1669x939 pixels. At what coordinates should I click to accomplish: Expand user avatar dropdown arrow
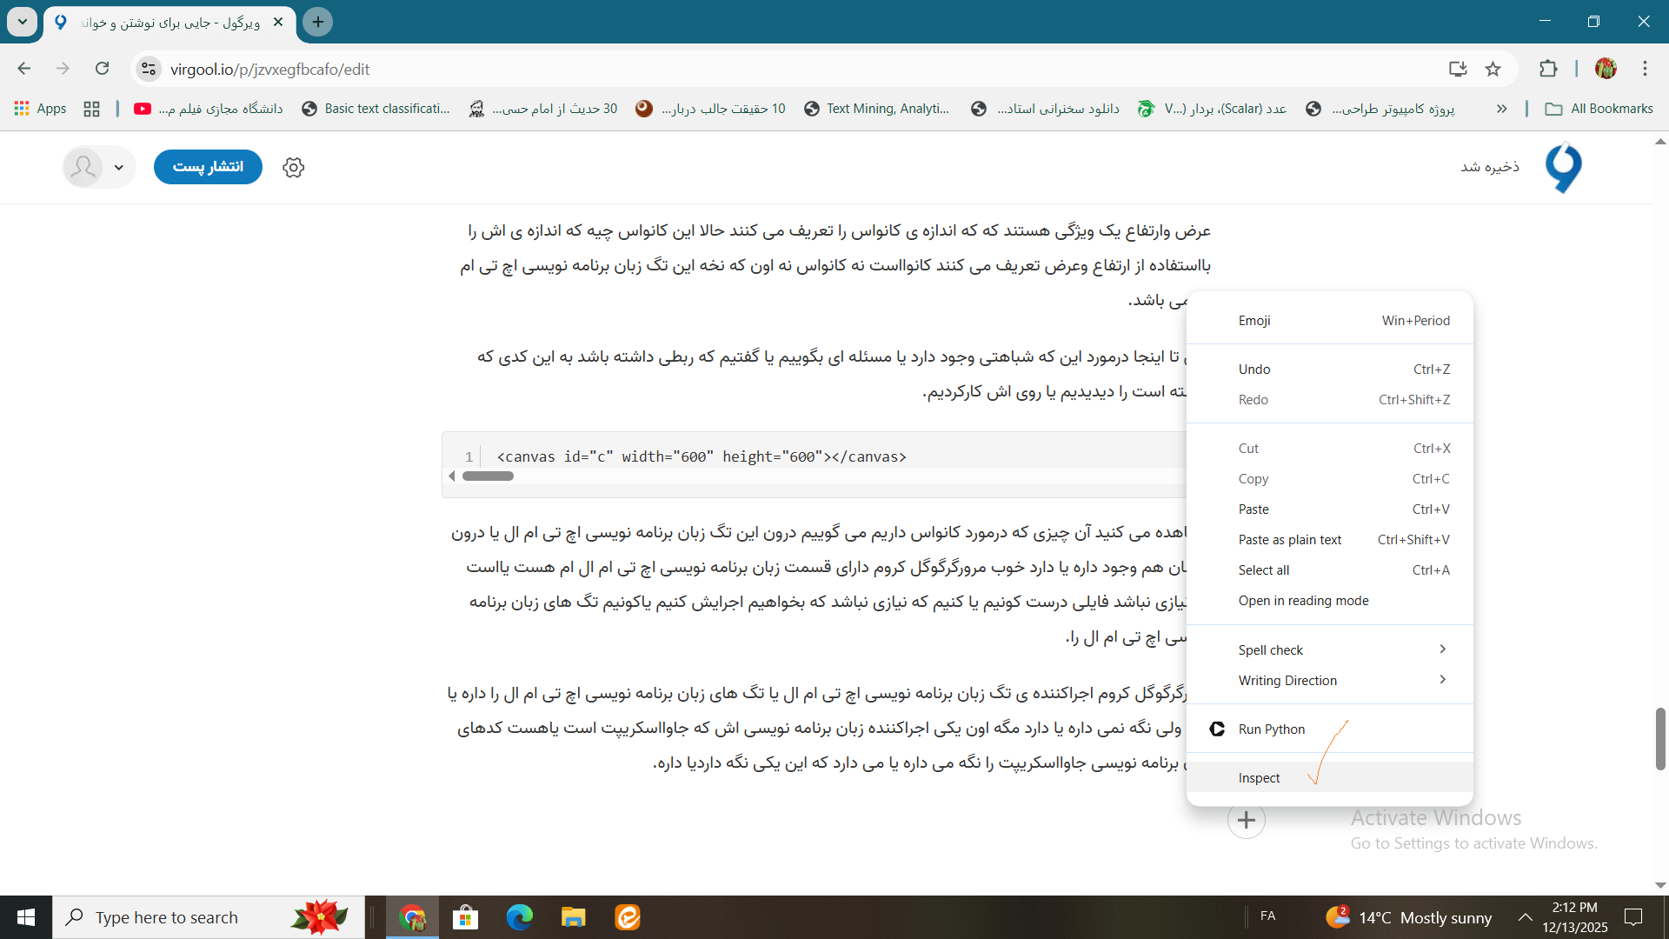click(x=119, y=167)
